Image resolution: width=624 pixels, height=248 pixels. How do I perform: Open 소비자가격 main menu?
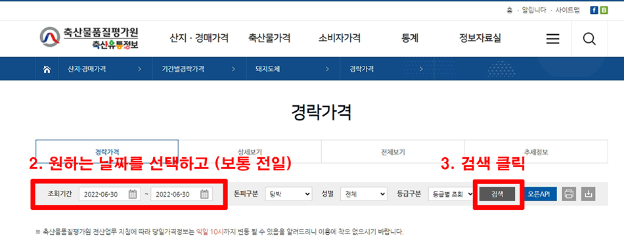[x=340, y=39]
